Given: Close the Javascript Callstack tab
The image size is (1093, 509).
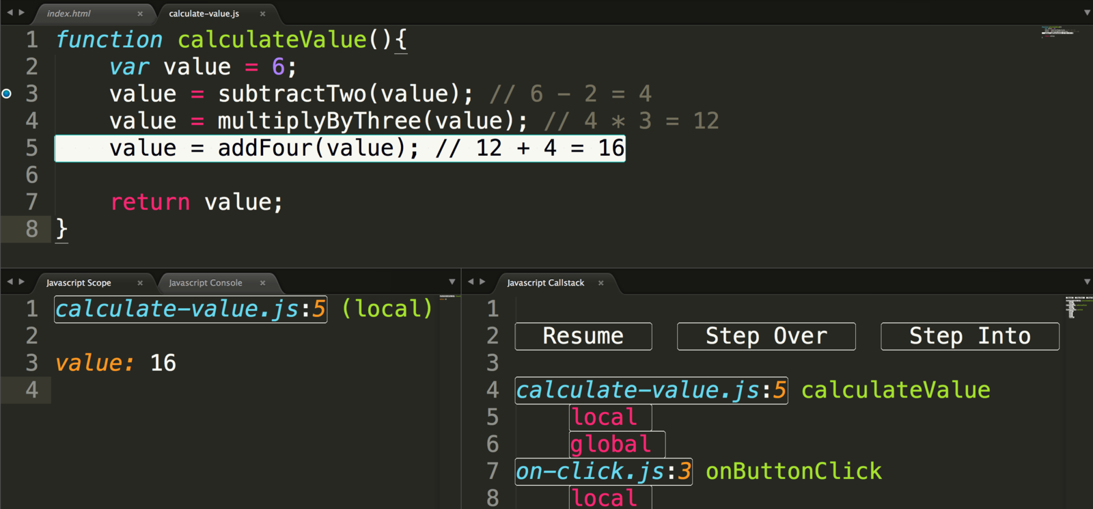Looking at the screenshot, I should (601, 283).
